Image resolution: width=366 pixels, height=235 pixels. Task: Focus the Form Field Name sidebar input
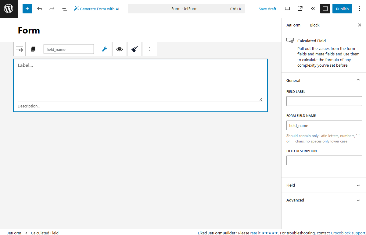pyautogui.click(x=324, y=125)
